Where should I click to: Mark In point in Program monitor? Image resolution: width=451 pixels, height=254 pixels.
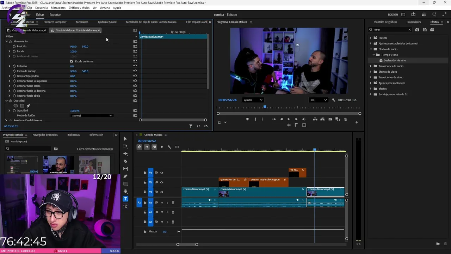pyautogui.click(x=255, y=119)
